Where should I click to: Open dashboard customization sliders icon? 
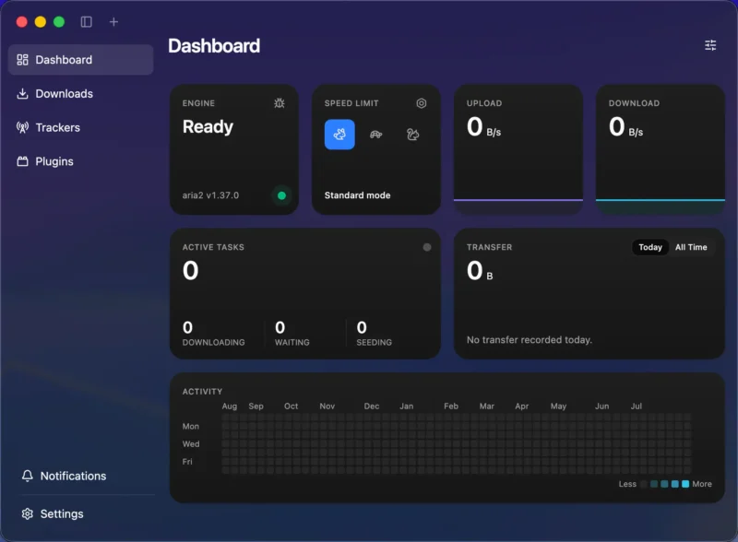point(710,45)
